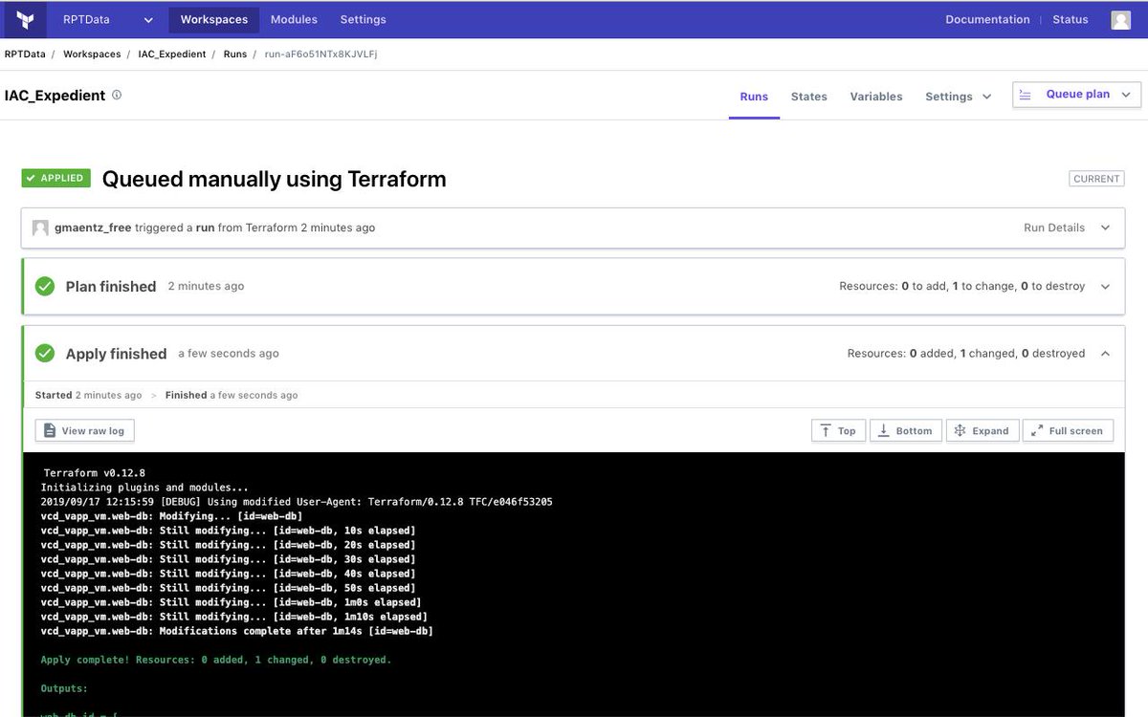Click the Queued manually using Terraform heading
1148x717 pixels.
(x=275, y=179)
